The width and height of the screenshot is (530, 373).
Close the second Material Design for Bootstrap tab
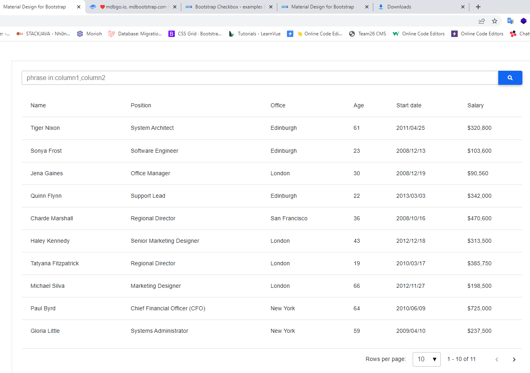pos(367,7)
